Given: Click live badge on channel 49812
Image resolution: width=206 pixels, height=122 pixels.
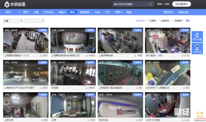Looking at the screenshot, I should coord(185,63).
